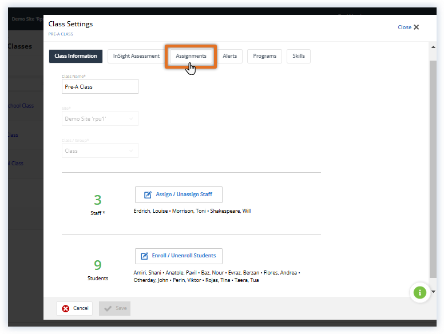Screen dimensions: 444x334
Task: Click Assign / Unassign Staff button
Action: click(x=179, y=195)
